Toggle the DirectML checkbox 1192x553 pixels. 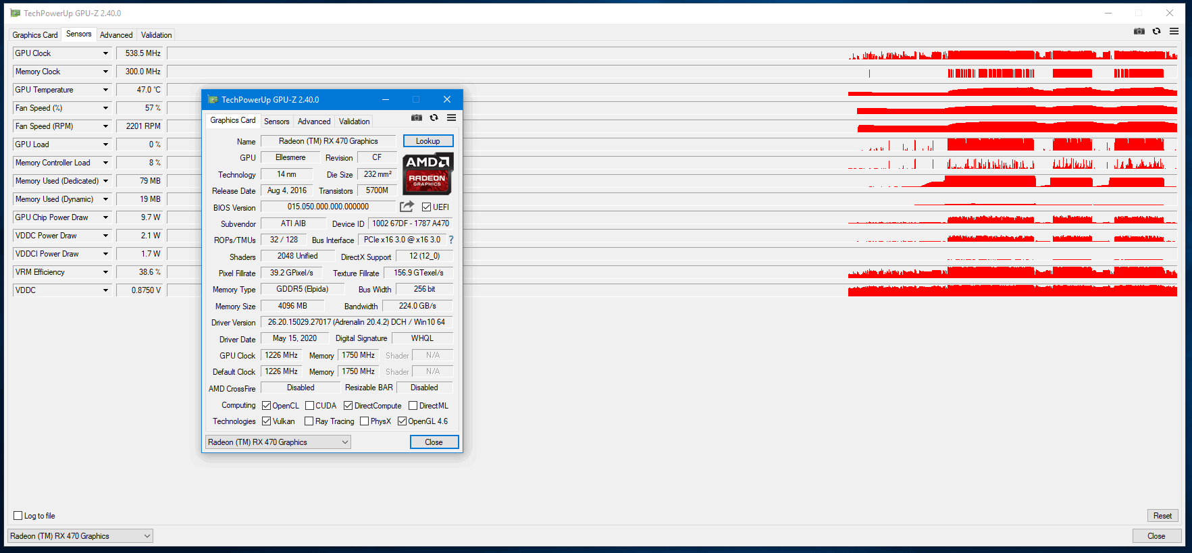[413, 406]
